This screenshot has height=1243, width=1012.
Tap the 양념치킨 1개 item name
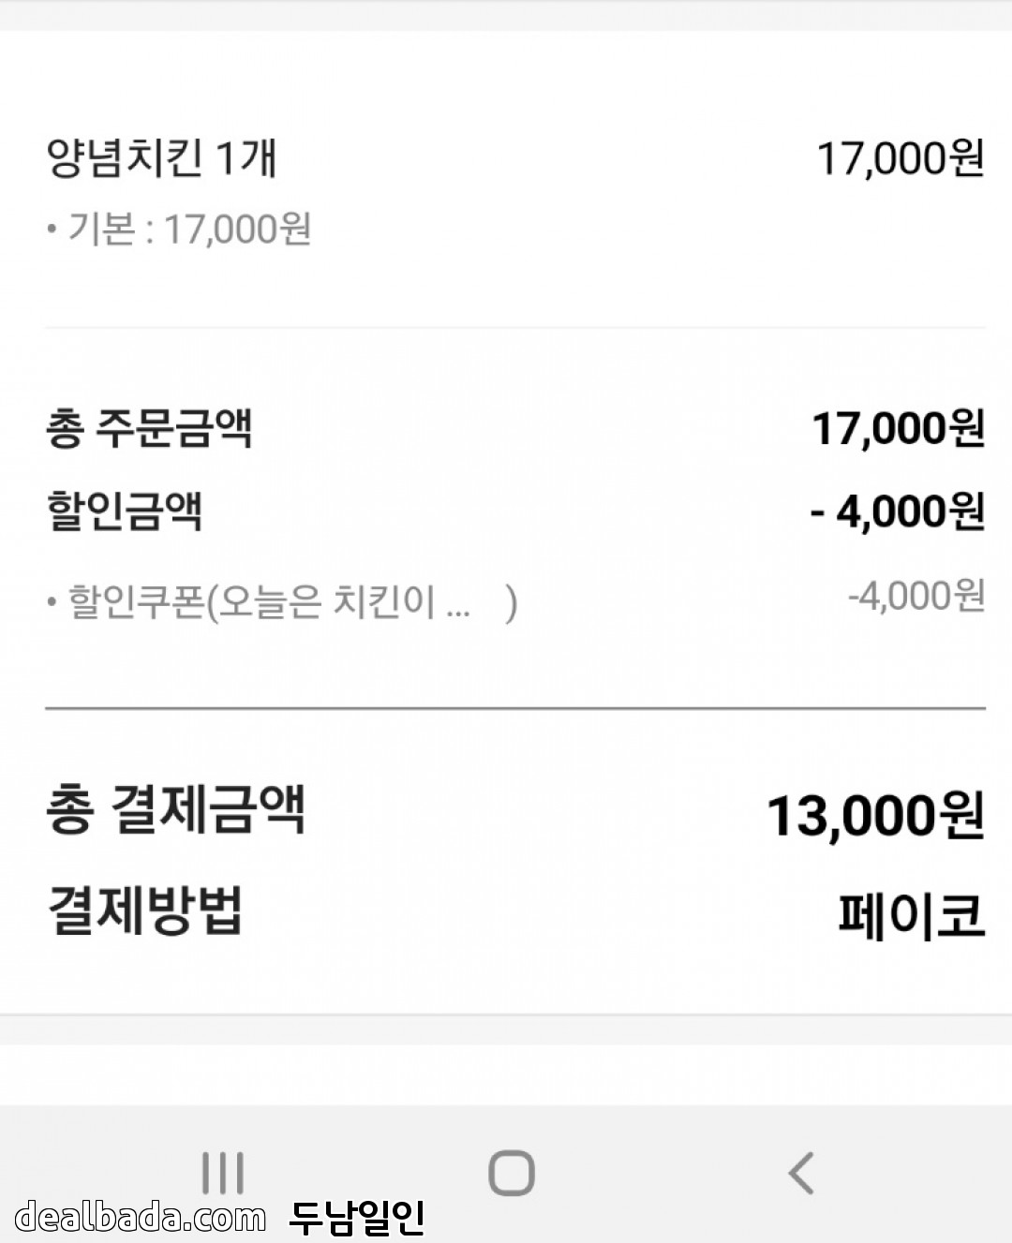[161, 157]
